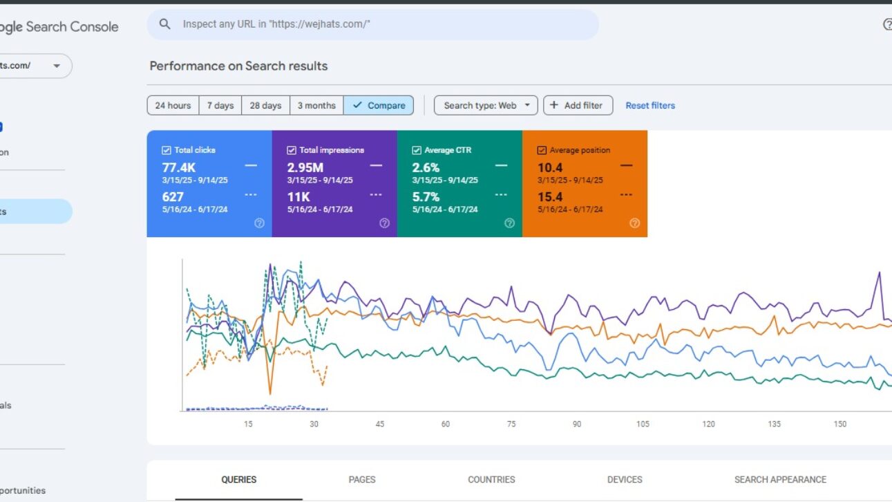
Task: Switch to the Pages tab
Action: (362, 479)
